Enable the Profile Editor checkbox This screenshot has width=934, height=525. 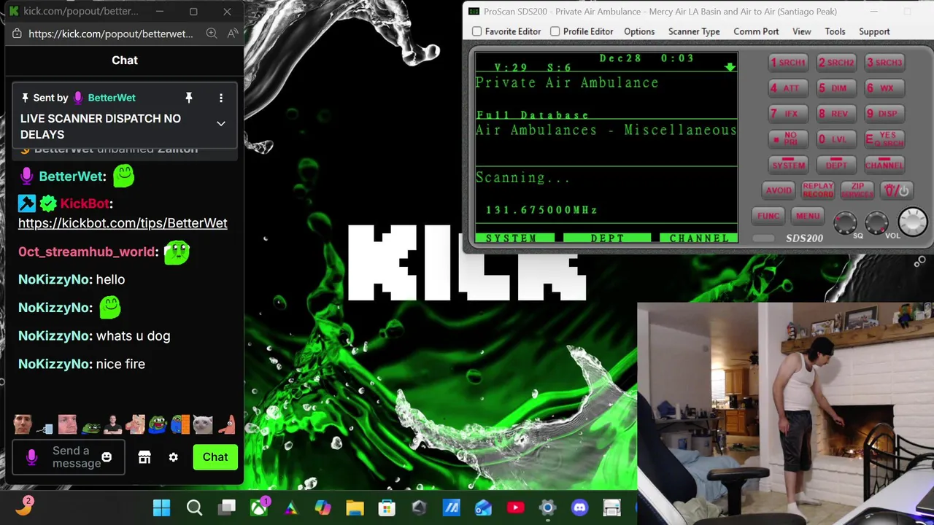tap(555, 31)
